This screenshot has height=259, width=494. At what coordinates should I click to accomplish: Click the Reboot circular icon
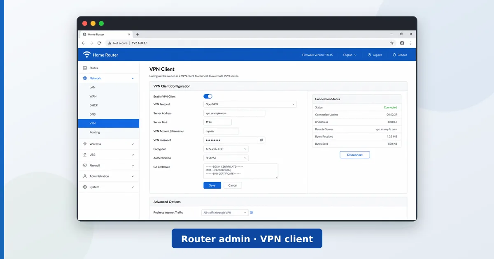(394, 55)
